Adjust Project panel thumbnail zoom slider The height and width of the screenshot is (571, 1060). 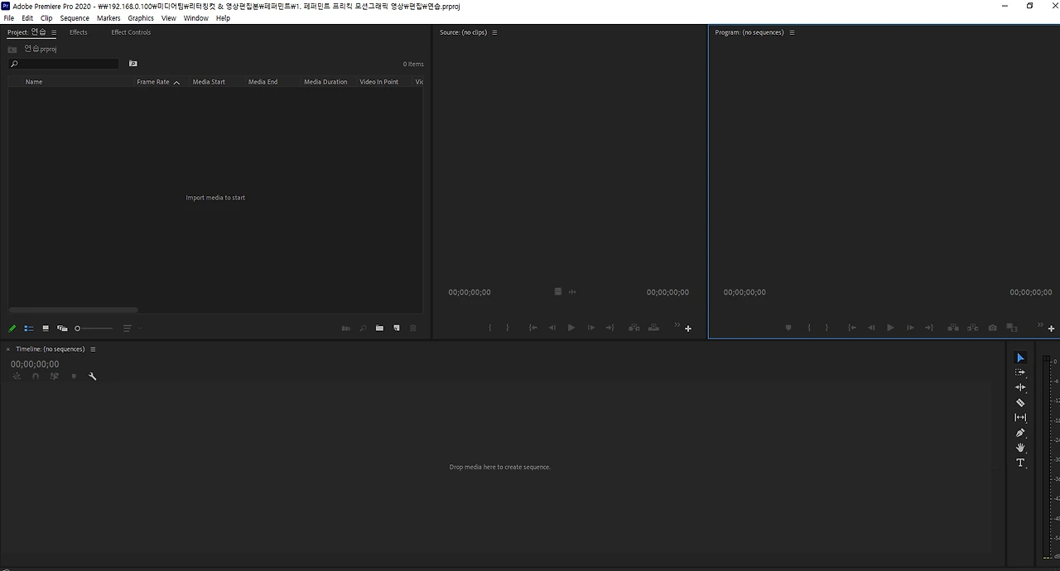tap(94, 329)
